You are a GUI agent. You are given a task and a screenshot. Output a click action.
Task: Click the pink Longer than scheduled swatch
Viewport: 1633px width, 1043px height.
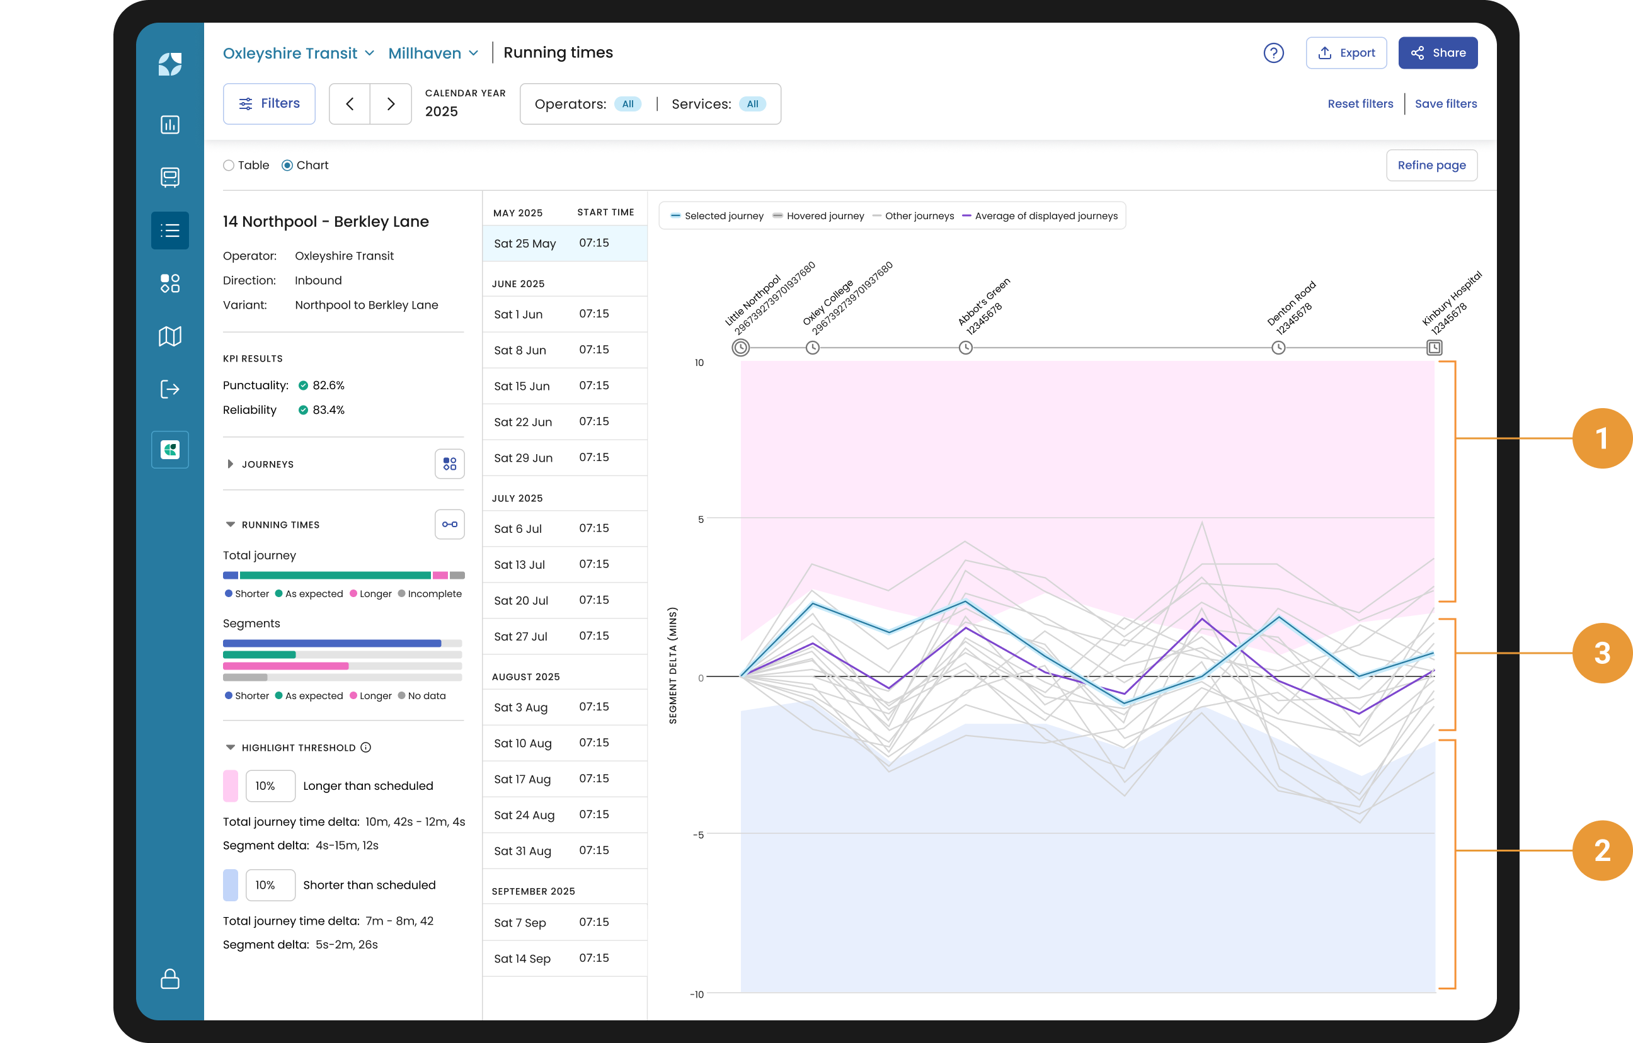pos(231,785)
